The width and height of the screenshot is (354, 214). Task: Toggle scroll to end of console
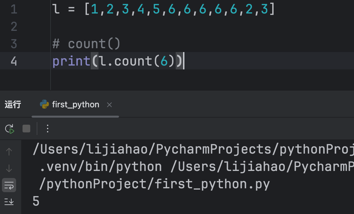click(x=9, y=201)
